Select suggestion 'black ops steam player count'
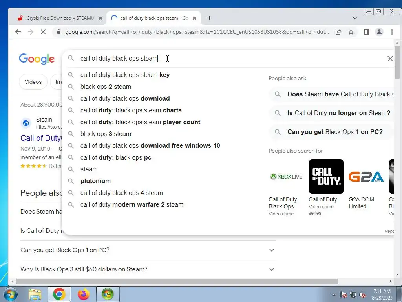Viewport: 402px width, 302px height. [x=140, y=122]
